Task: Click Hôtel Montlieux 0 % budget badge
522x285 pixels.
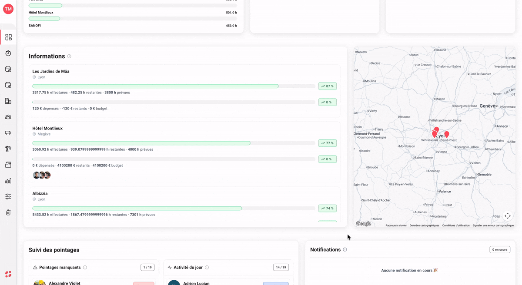Action: coord(328,159)
